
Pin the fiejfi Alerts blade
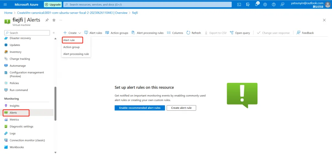click(47, 20)
